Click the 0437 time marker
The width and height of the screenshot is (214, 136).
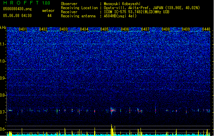click(145, 29)
